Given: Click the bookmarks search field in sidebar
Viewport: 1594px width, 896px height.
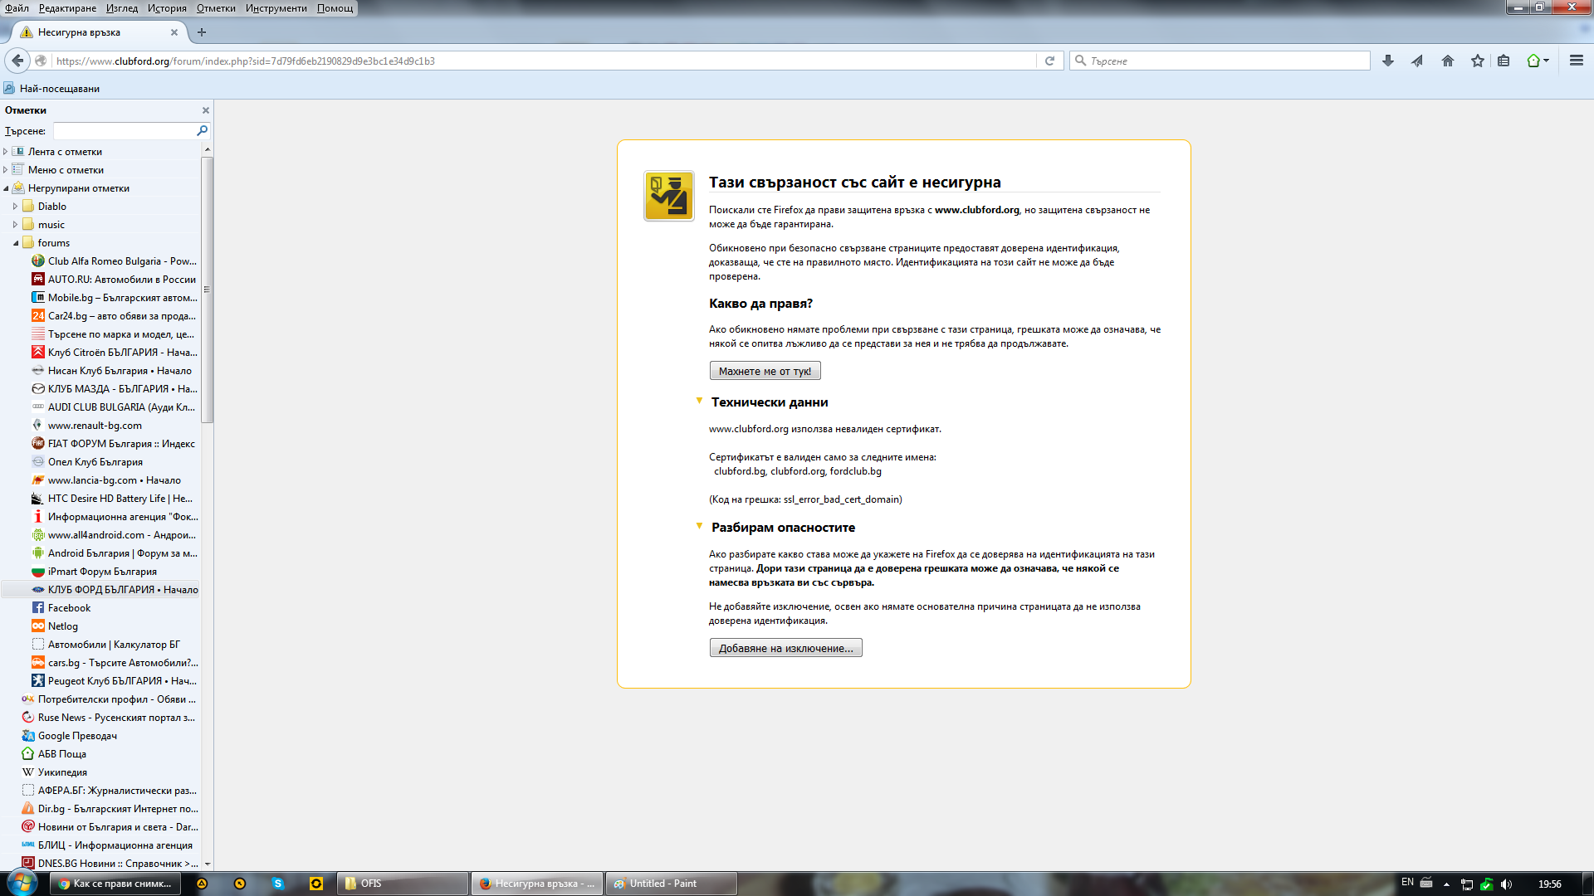Looking at the screenshot, I should click(125, 131).
